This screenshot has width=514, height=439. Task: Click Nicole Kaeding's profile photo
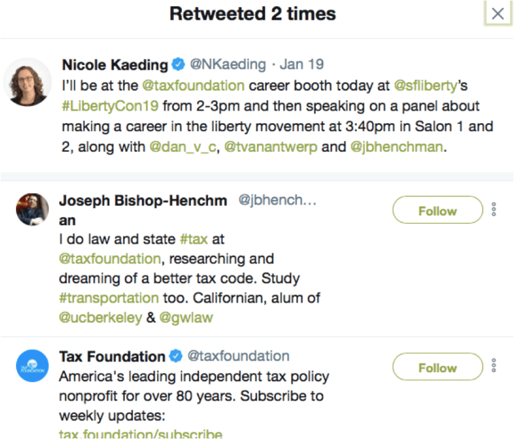[x=28, y=81]
